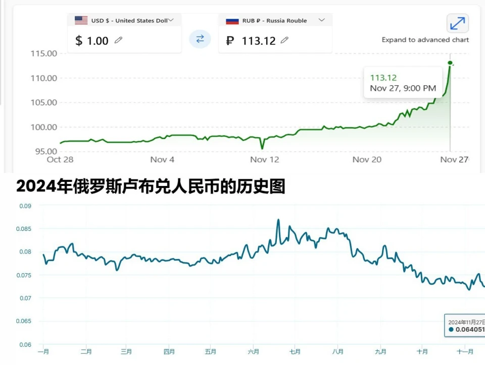The height and width of the screenshot is (372, 485).
Task: Click the expand chart arrow icon
Action: 457,23
